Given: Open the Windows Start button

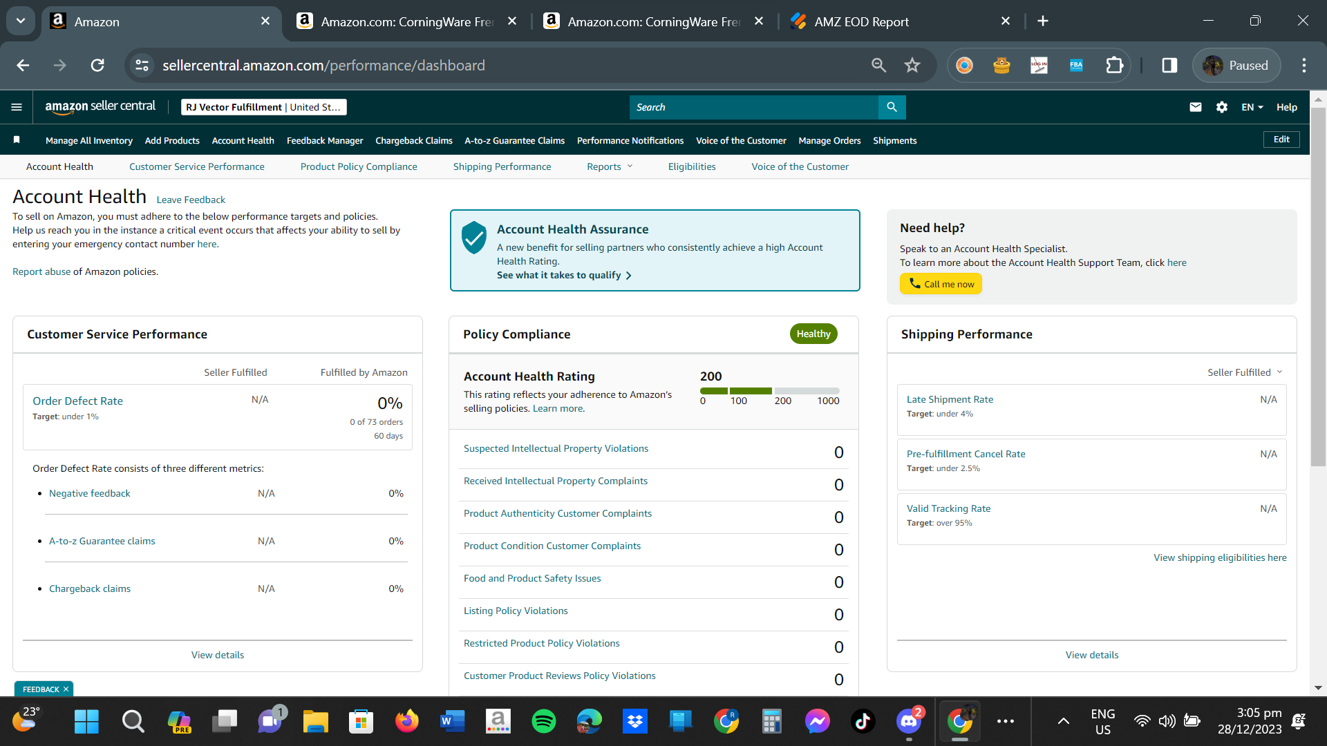Looking at the screenshot, I should click(x=86, y=722).
